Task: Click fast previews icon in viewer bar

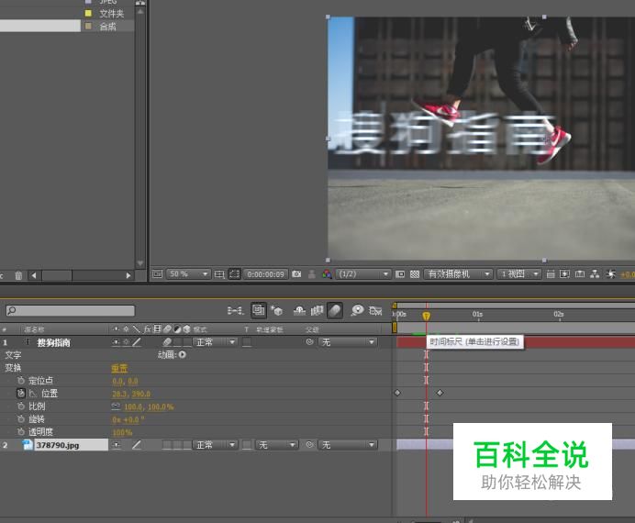Action: click(564, 274)
